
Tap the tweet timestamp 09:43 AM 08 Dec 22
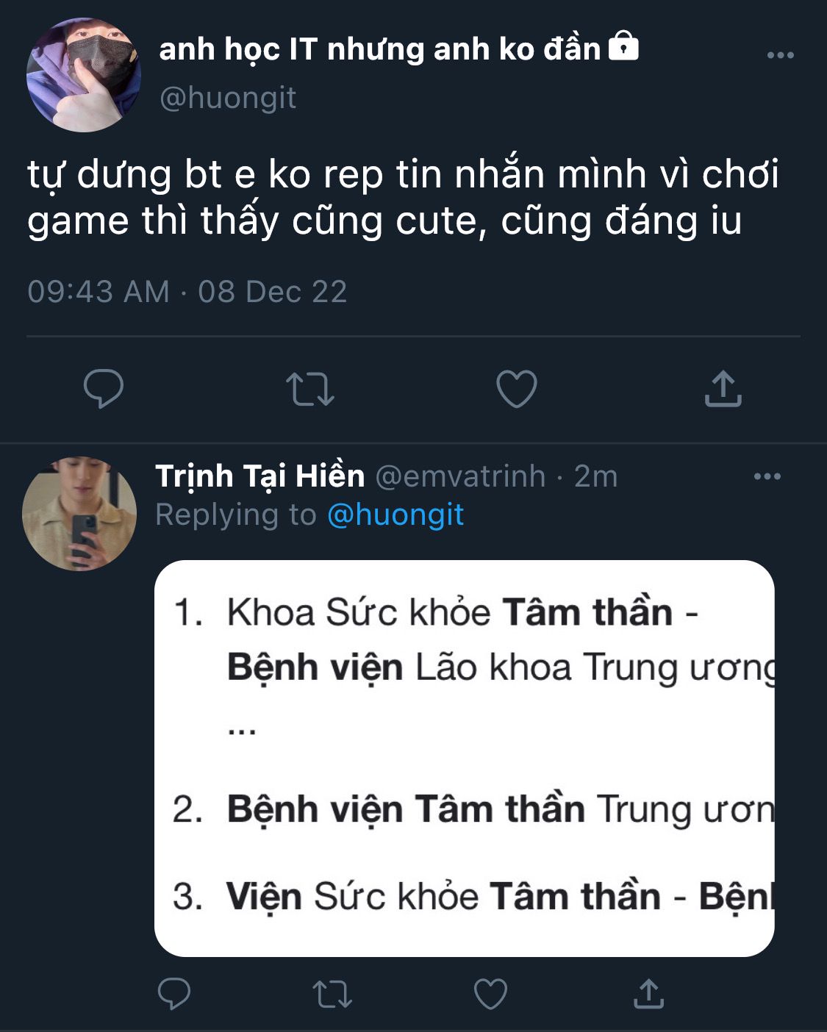(187, 292)
